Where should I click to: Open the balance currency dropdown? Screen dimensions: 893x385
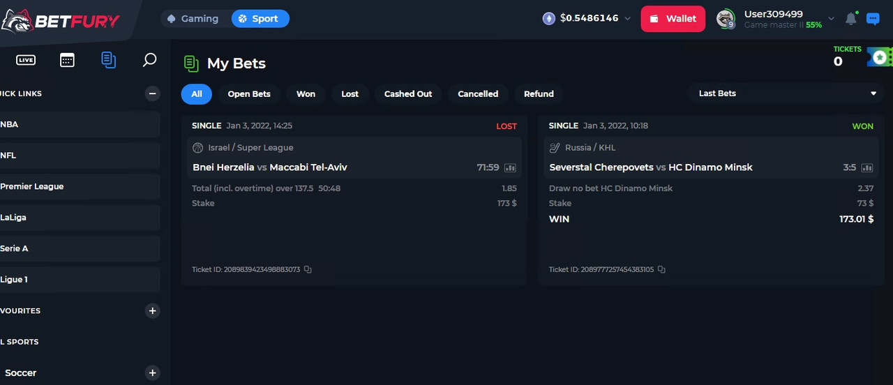(x=627, y=19)
